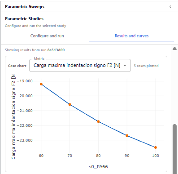The image size is (178, 174).
Task: Switch to Configure and run tab
Action: tap(47, 36)
